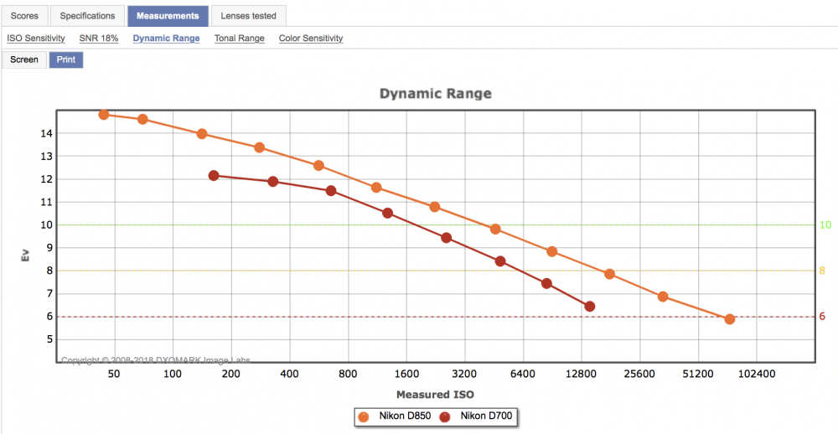Image resolution: width=838 pixels, height=434 pixels.
Task: Select the first D850 data point near ISO 50
Action: pyautogui.click(x=104, y=115)
